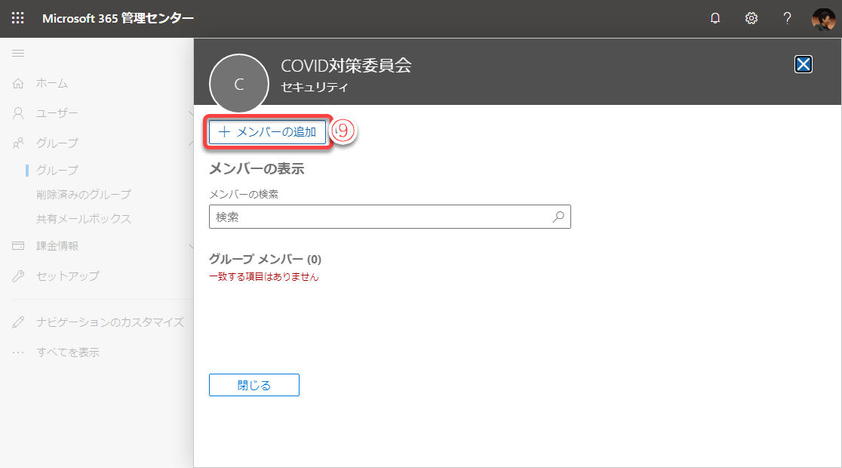The image size is (842, 468).
Task: Open the notifications bell
Action: pyautogui.click(x=714, y=18)
